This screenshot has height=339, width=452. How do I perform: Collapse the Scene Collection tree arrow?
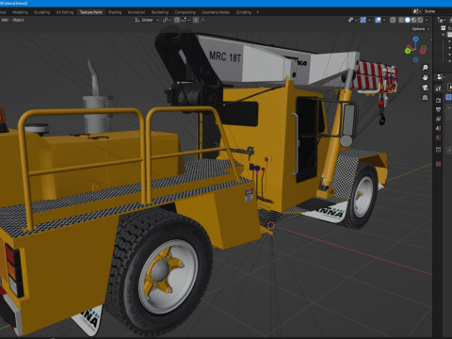pyautogui.click(x=444, y=35)
